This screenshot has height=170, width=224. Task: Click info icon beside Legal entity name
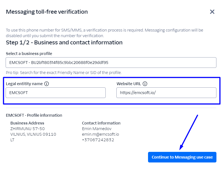[x=47, y=84]
